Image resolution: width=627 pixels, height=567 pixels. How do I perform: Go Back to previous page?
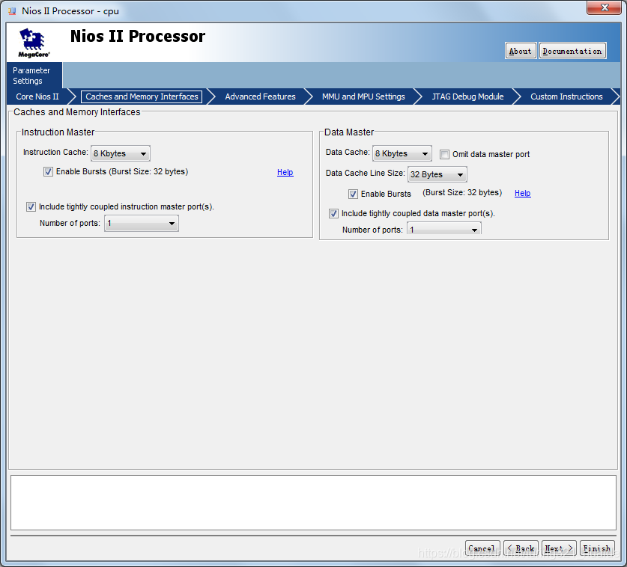pyautogui.click(x=521, y=548)
